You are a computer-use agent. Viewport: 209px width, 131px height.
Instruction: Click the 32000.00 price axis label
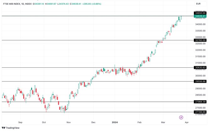[200, 50]
